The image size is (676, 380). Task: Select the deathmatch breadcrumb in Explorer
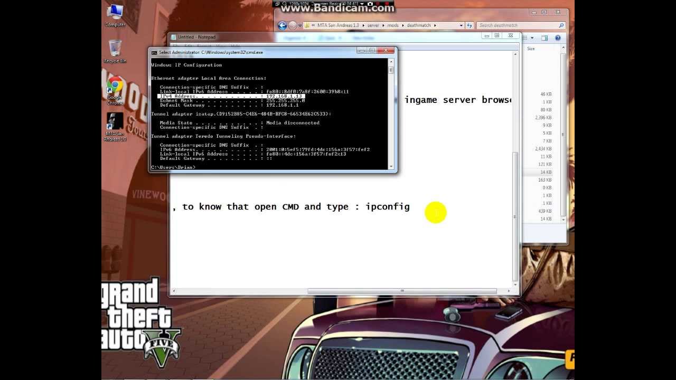419,25
